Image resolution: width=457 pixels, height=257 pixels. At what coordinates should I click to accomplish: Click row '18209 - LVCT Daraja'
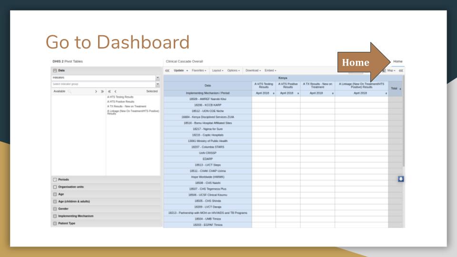coord(208,207)
